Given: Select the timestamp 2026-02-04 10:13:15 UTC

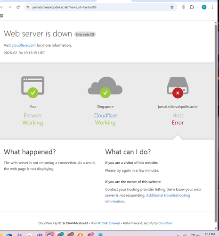Looking at the screenshot, I should coord(24,53).
